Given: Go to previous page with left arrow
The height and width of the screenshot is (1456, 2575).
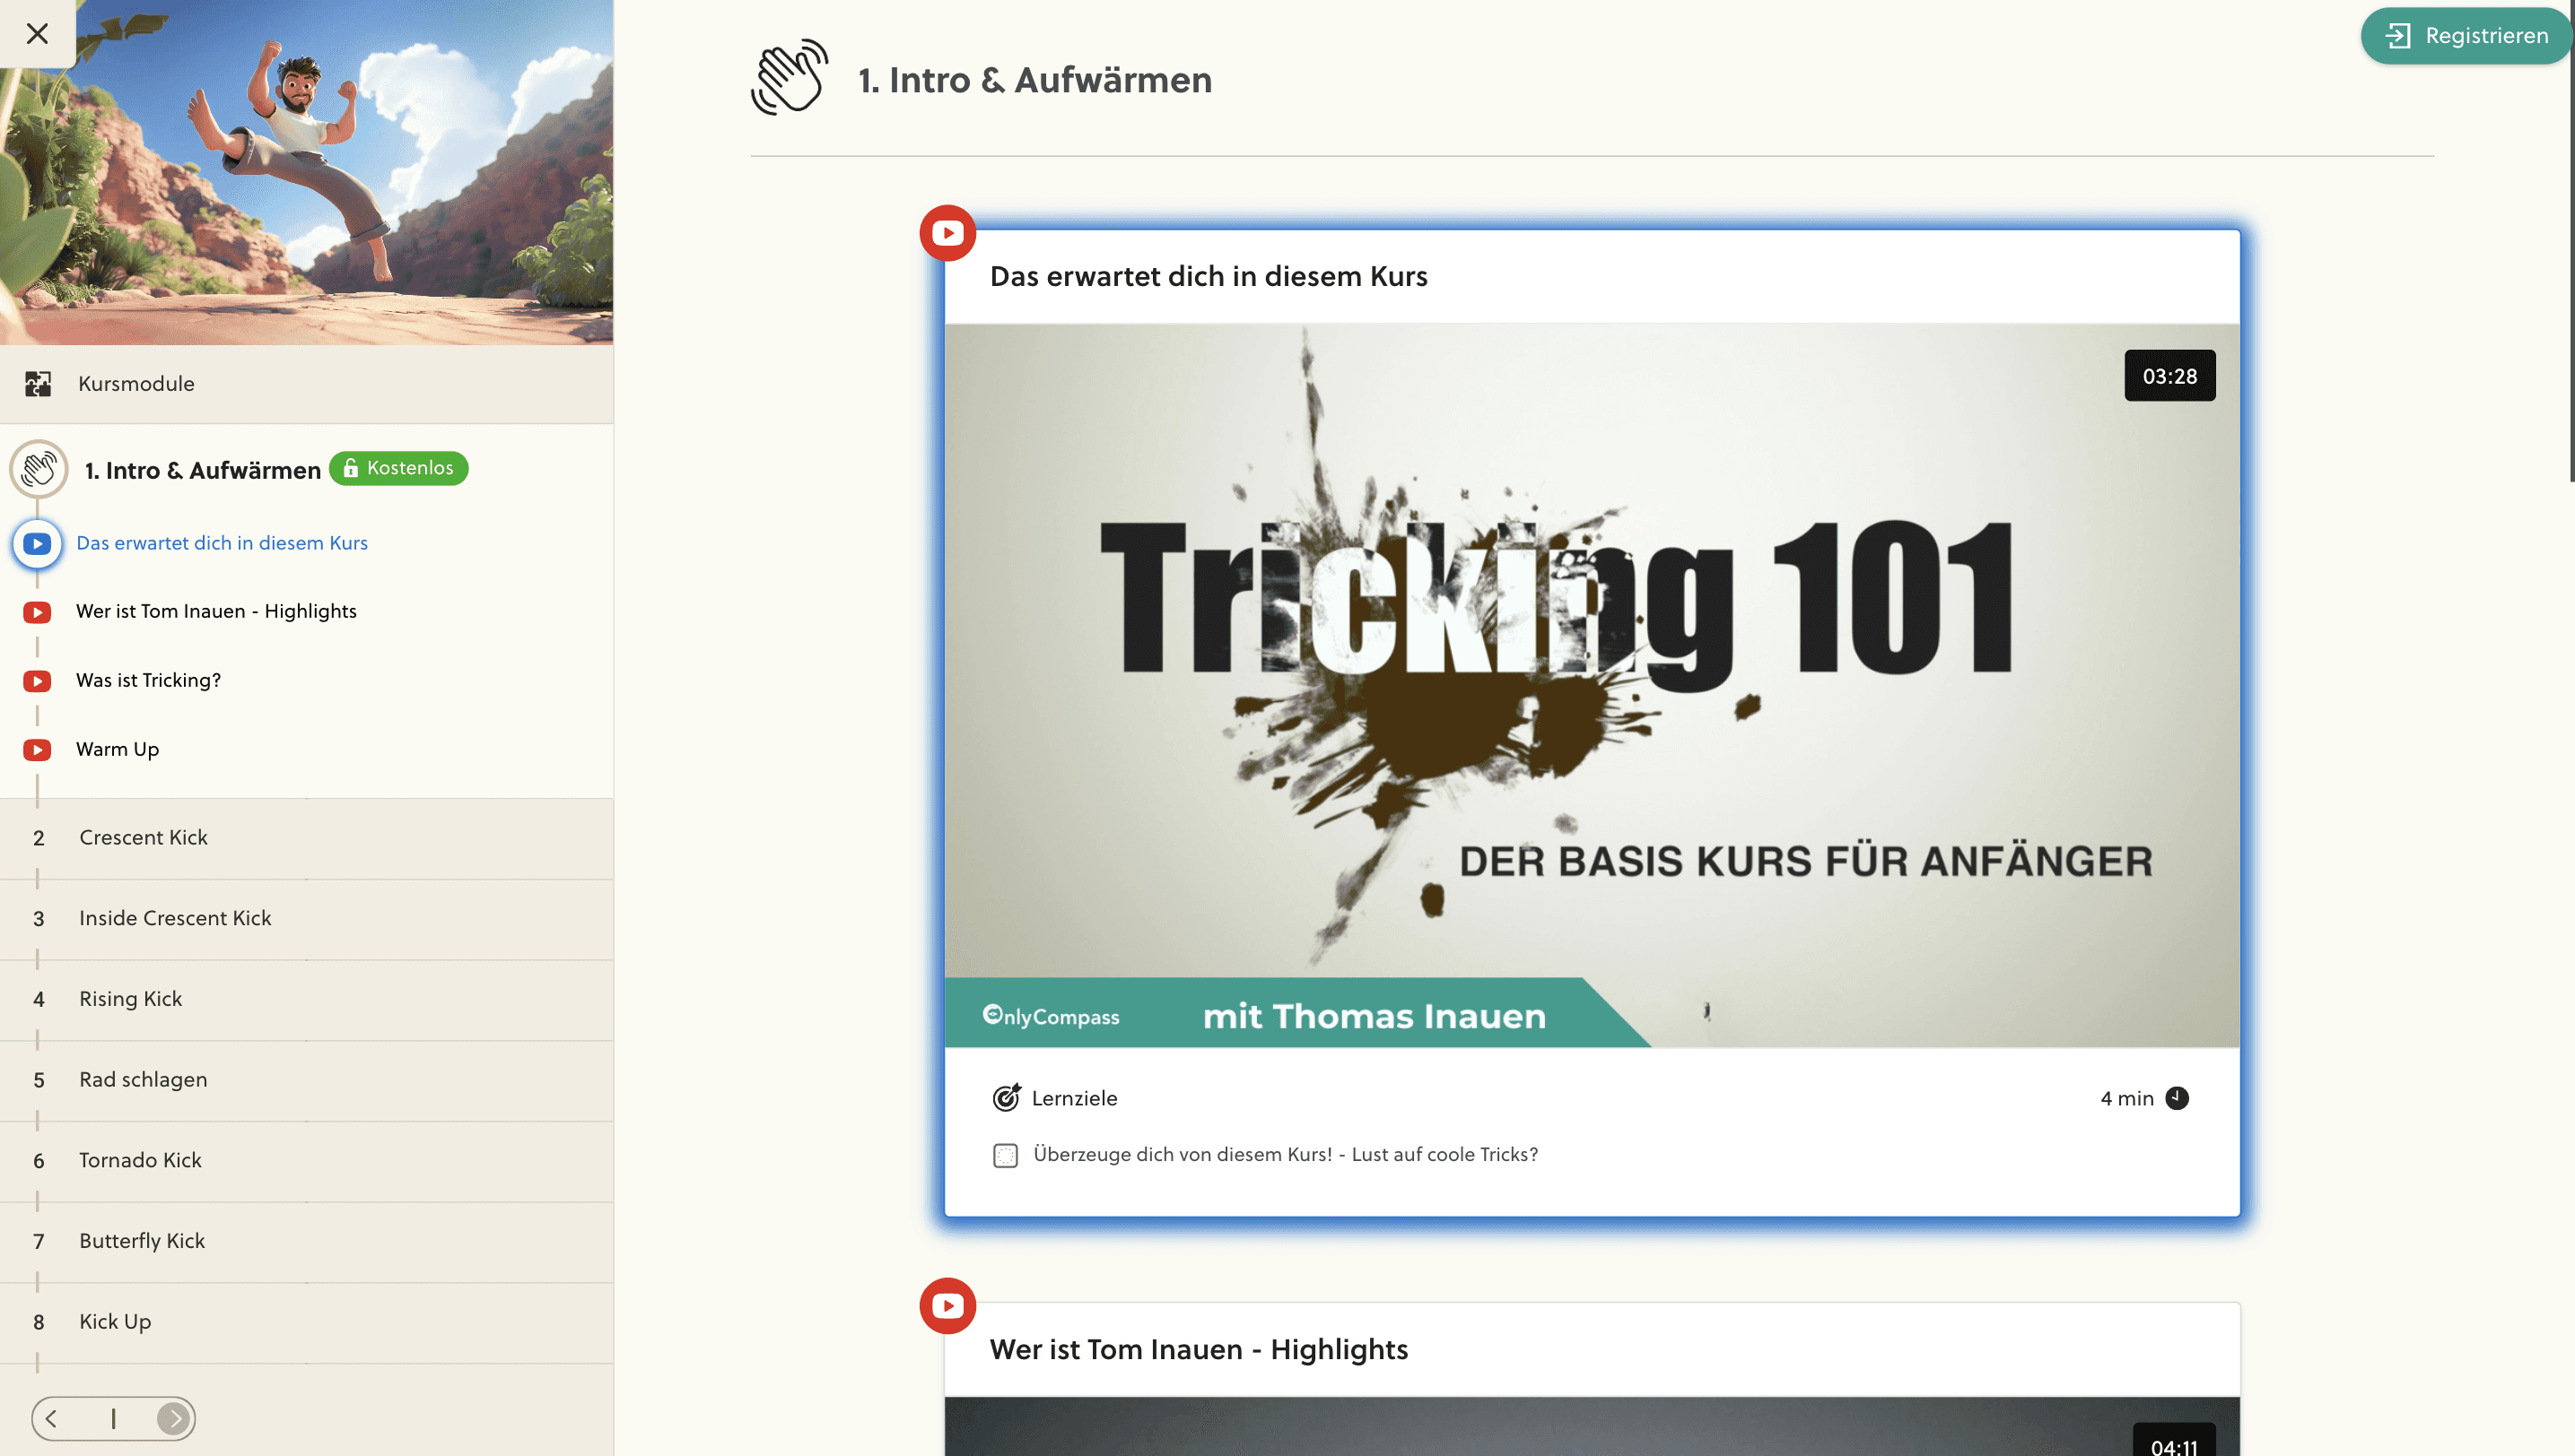Looking at the screenshot, I should (x=51, y=1418).
